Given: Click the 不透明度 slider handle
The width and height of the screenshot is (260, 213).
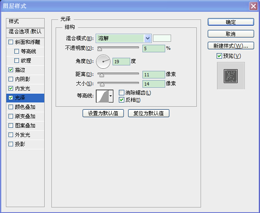Looking at the screenshot, I should pos(99,49).
